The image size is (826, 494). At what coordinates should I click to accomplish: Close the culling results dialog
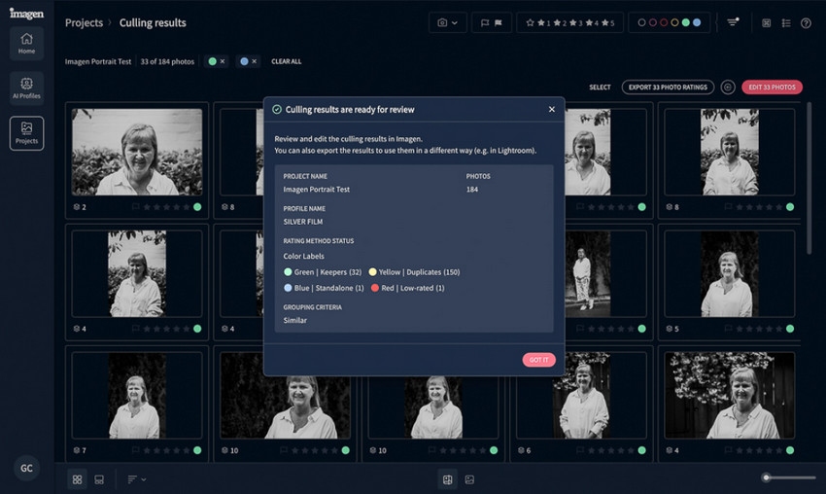click(552, 109)
